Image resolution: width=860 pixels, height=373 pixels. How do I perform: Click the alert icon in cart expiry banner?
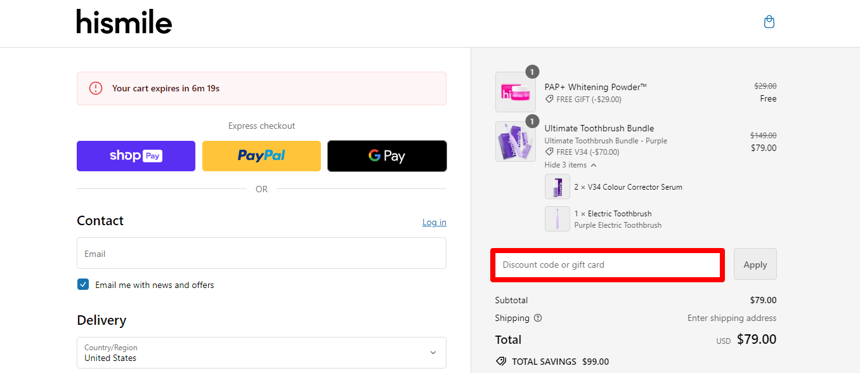[x=95, y=88]
